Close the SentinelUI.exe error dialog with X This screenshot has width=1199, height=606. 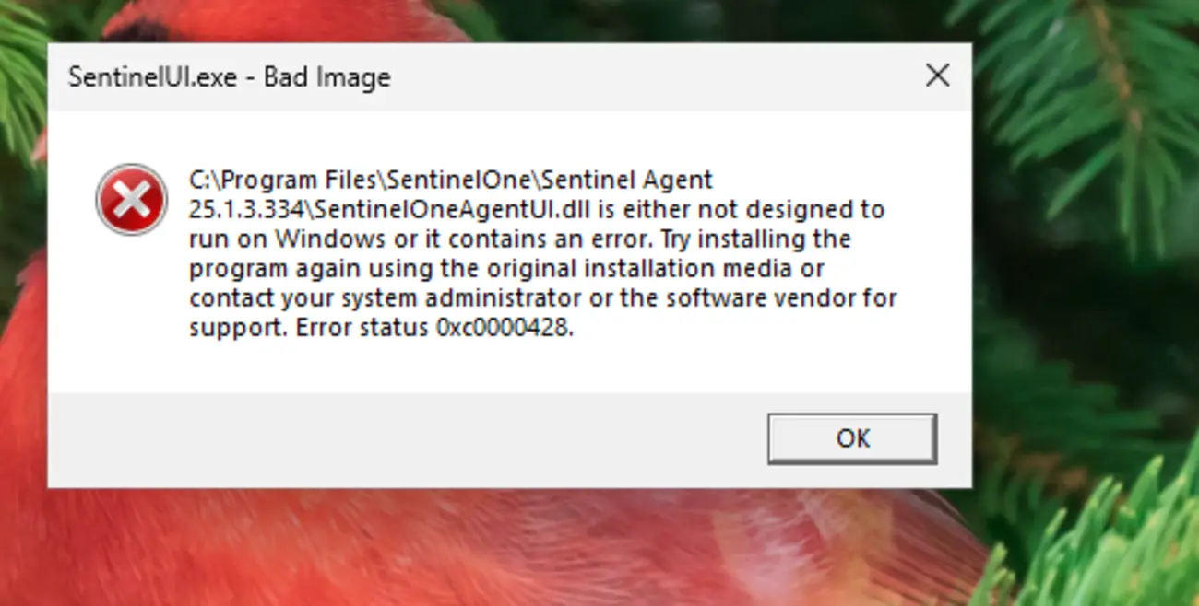point(937,76)
